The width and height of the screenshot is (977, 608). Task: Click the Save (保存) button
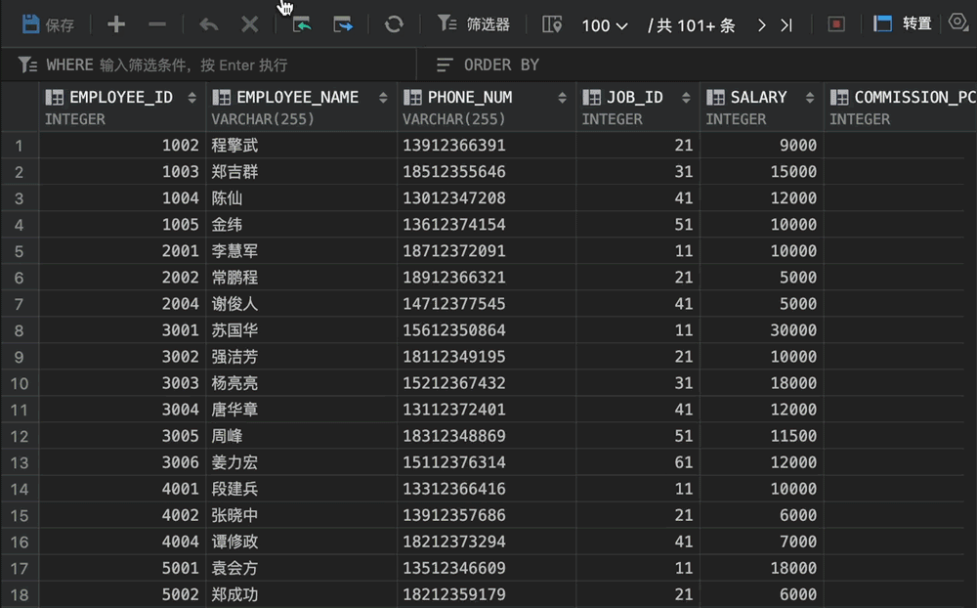tap(48, 24)
